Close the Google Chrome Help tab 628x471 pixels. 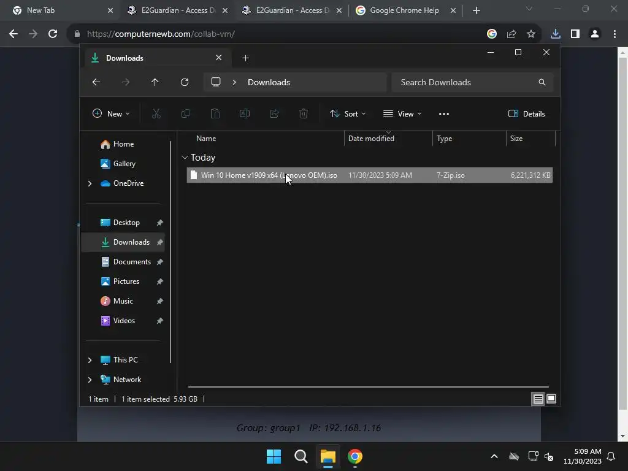[453, 10]
